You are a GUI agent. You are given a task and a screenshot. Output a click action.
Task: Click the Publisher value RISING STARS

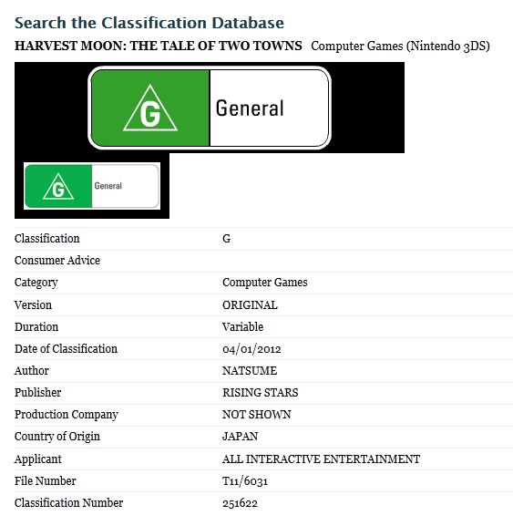[x=261, y=393]
